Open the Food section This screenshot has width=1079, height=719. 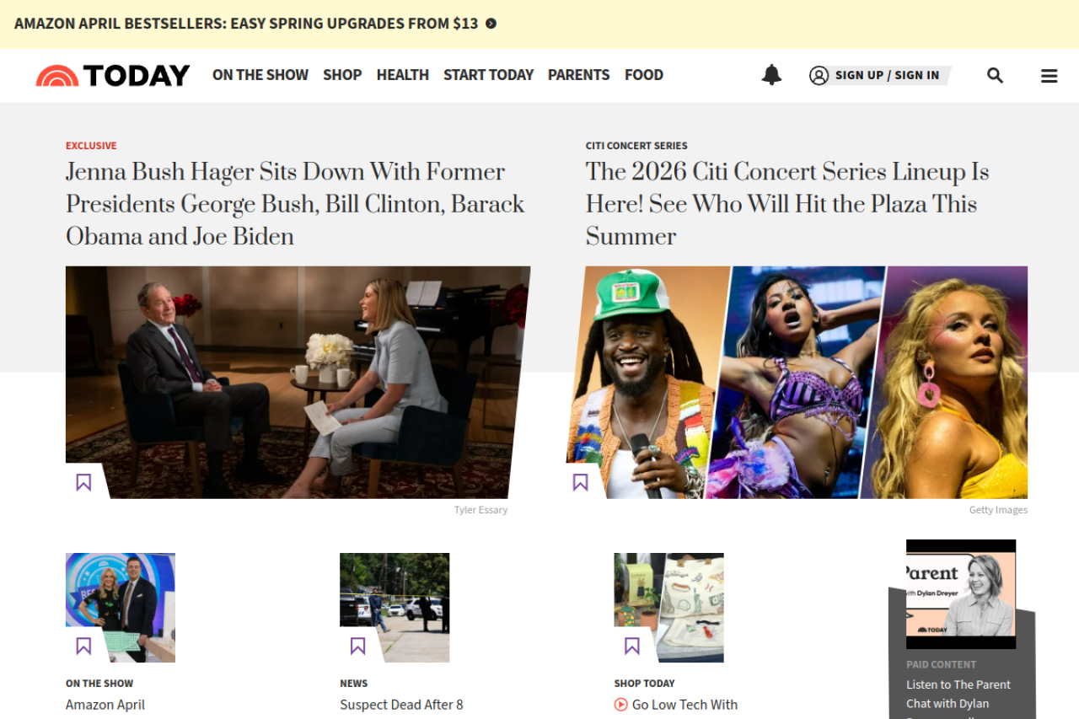click(x=644, y=75)
